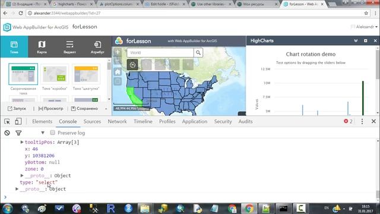Bookmark this page with the star

(x=366, y=13)
